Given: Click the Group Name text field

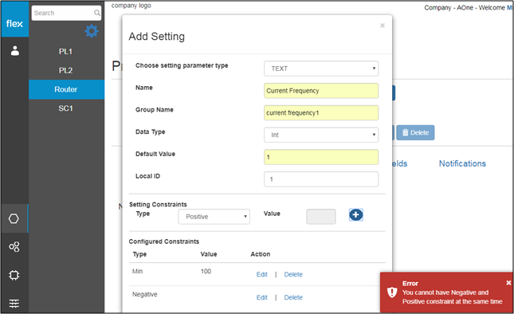Looking at the screenshot, I should [x=321, y=112].
